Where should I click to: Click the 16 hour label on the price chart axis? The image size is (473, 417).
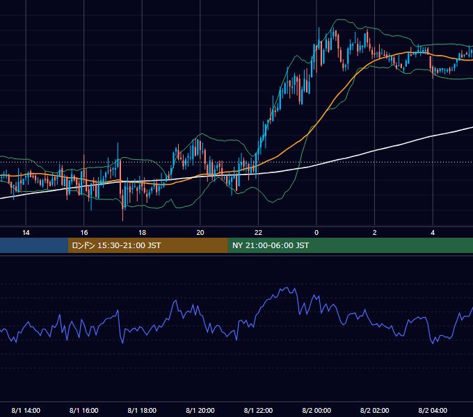pos(84,233)
